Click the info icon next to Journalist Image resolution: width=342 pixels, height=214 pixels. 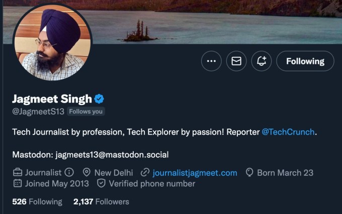69,172
